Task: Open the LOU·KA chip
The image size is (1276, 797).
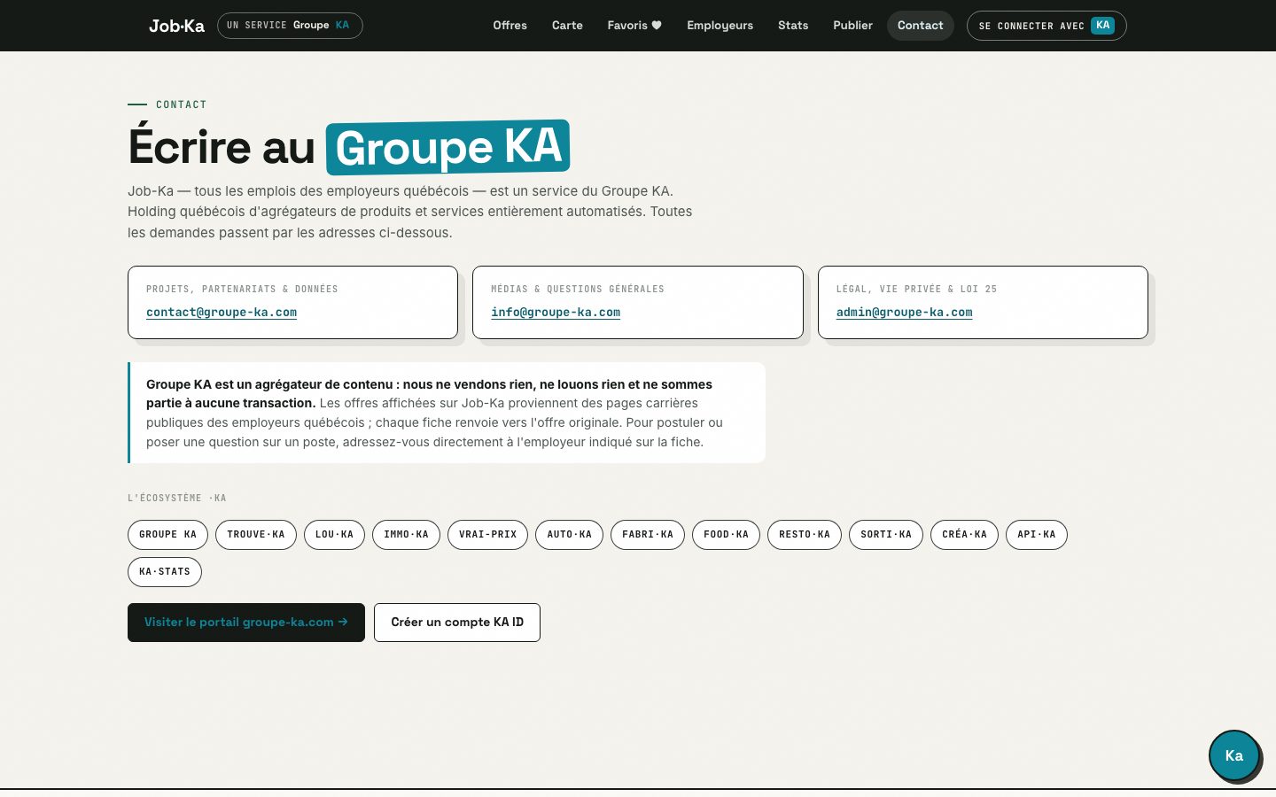Action: [334, 535]
